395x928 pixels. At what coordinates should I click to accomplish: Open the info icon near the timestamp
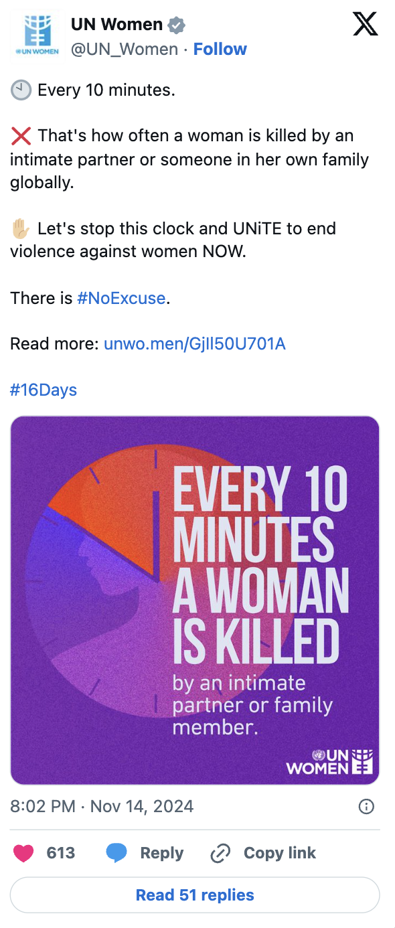tap(366, 806)
